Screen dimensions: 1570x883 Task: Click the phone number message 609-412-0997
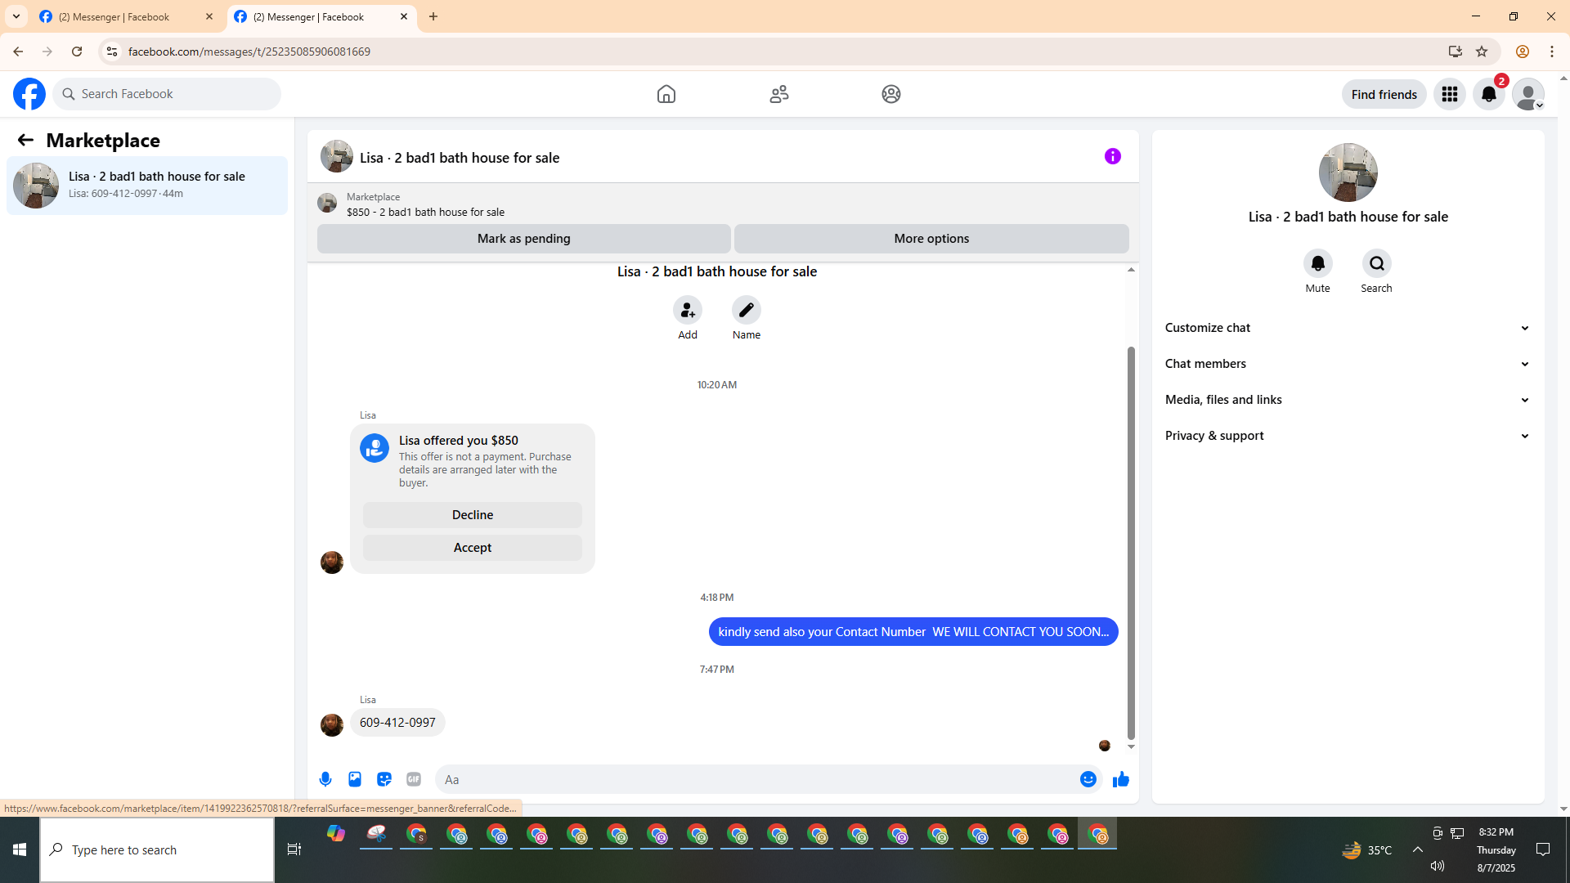(397, 723)
